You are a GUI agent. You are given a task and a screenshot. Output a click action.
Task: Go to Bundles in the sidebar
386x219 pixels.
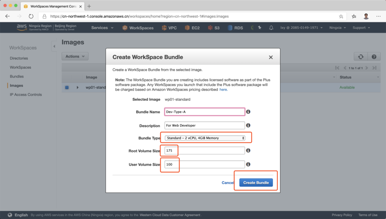tap(17, 76)
